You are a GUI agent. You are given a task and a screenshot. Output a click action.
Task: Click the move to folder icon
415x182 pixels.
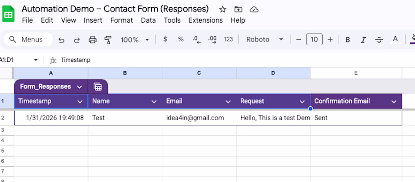coord(238,10)
